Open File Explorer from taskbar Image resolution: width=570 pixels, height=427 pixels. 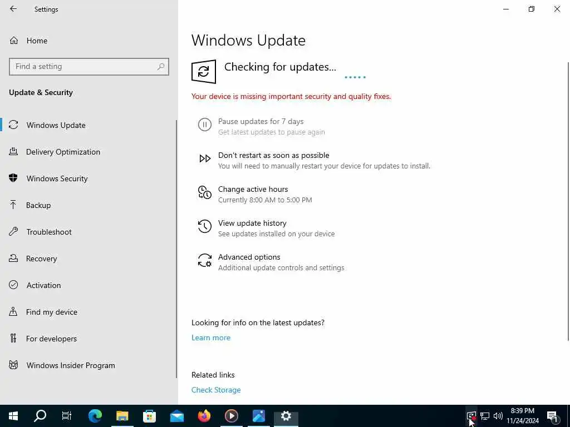click(122, 416)
